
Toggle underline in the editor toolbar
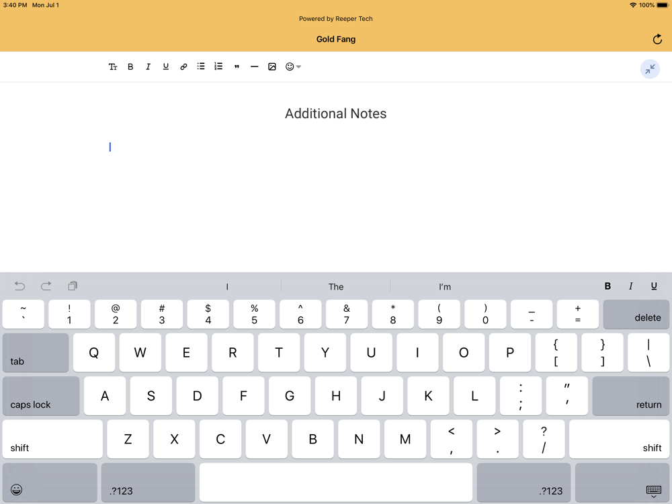pyautogui.click(x=166, y=67)
